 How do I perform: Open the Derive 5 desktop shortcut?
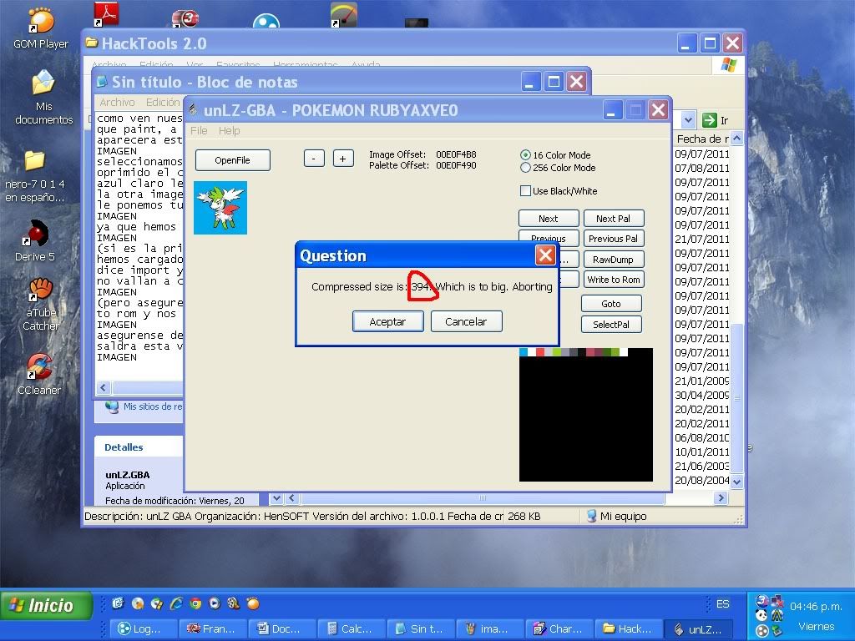pos(36,241)
